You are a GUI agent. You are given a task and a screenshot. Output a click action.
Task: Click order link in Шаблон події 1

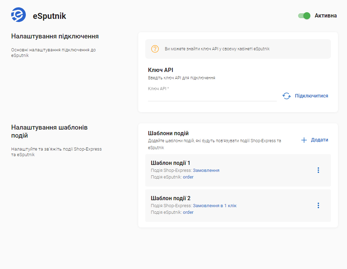click(188, 177)
